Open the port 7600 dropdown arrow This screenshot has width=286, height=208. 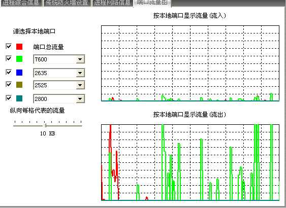(80, 59)
